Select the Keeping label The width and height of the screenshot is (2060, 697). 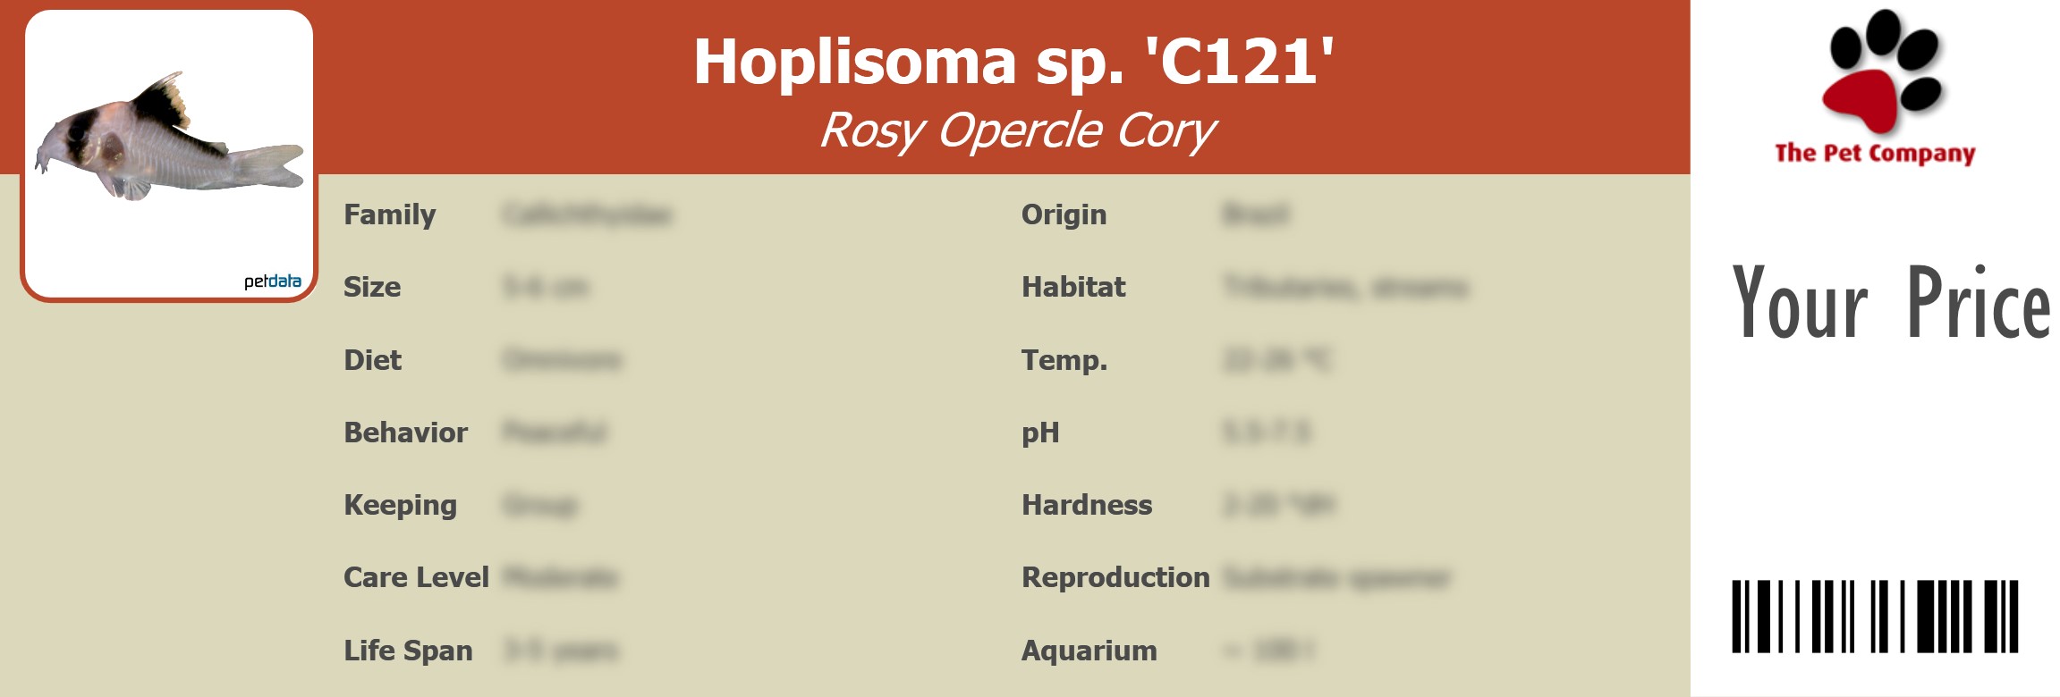tap(400, 506)
